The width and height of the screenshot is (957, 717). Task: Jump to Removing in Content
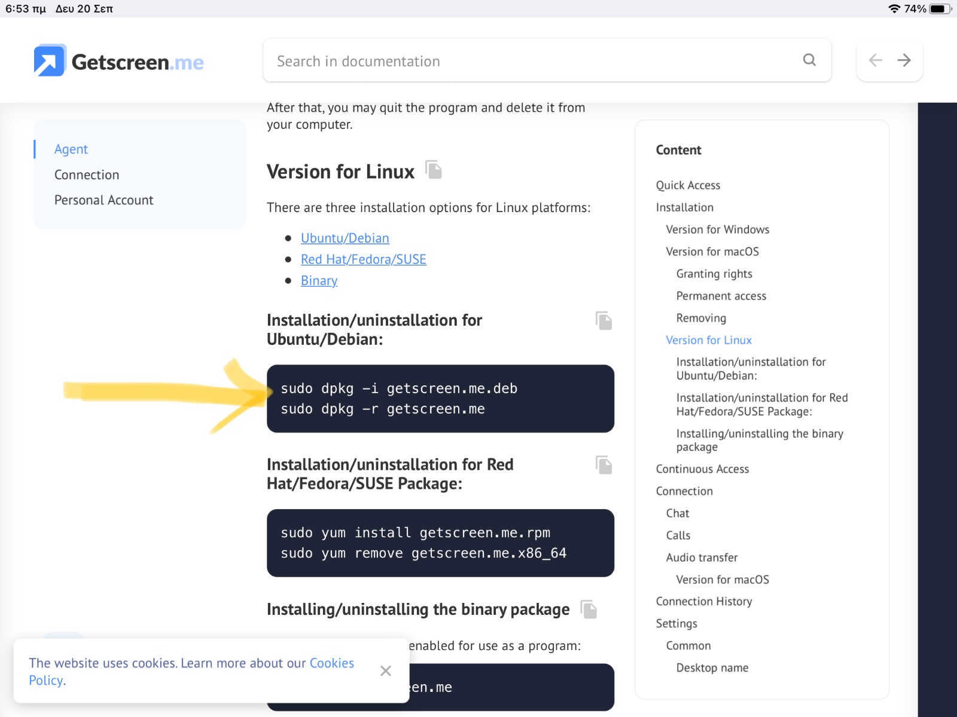click(701, 318)
